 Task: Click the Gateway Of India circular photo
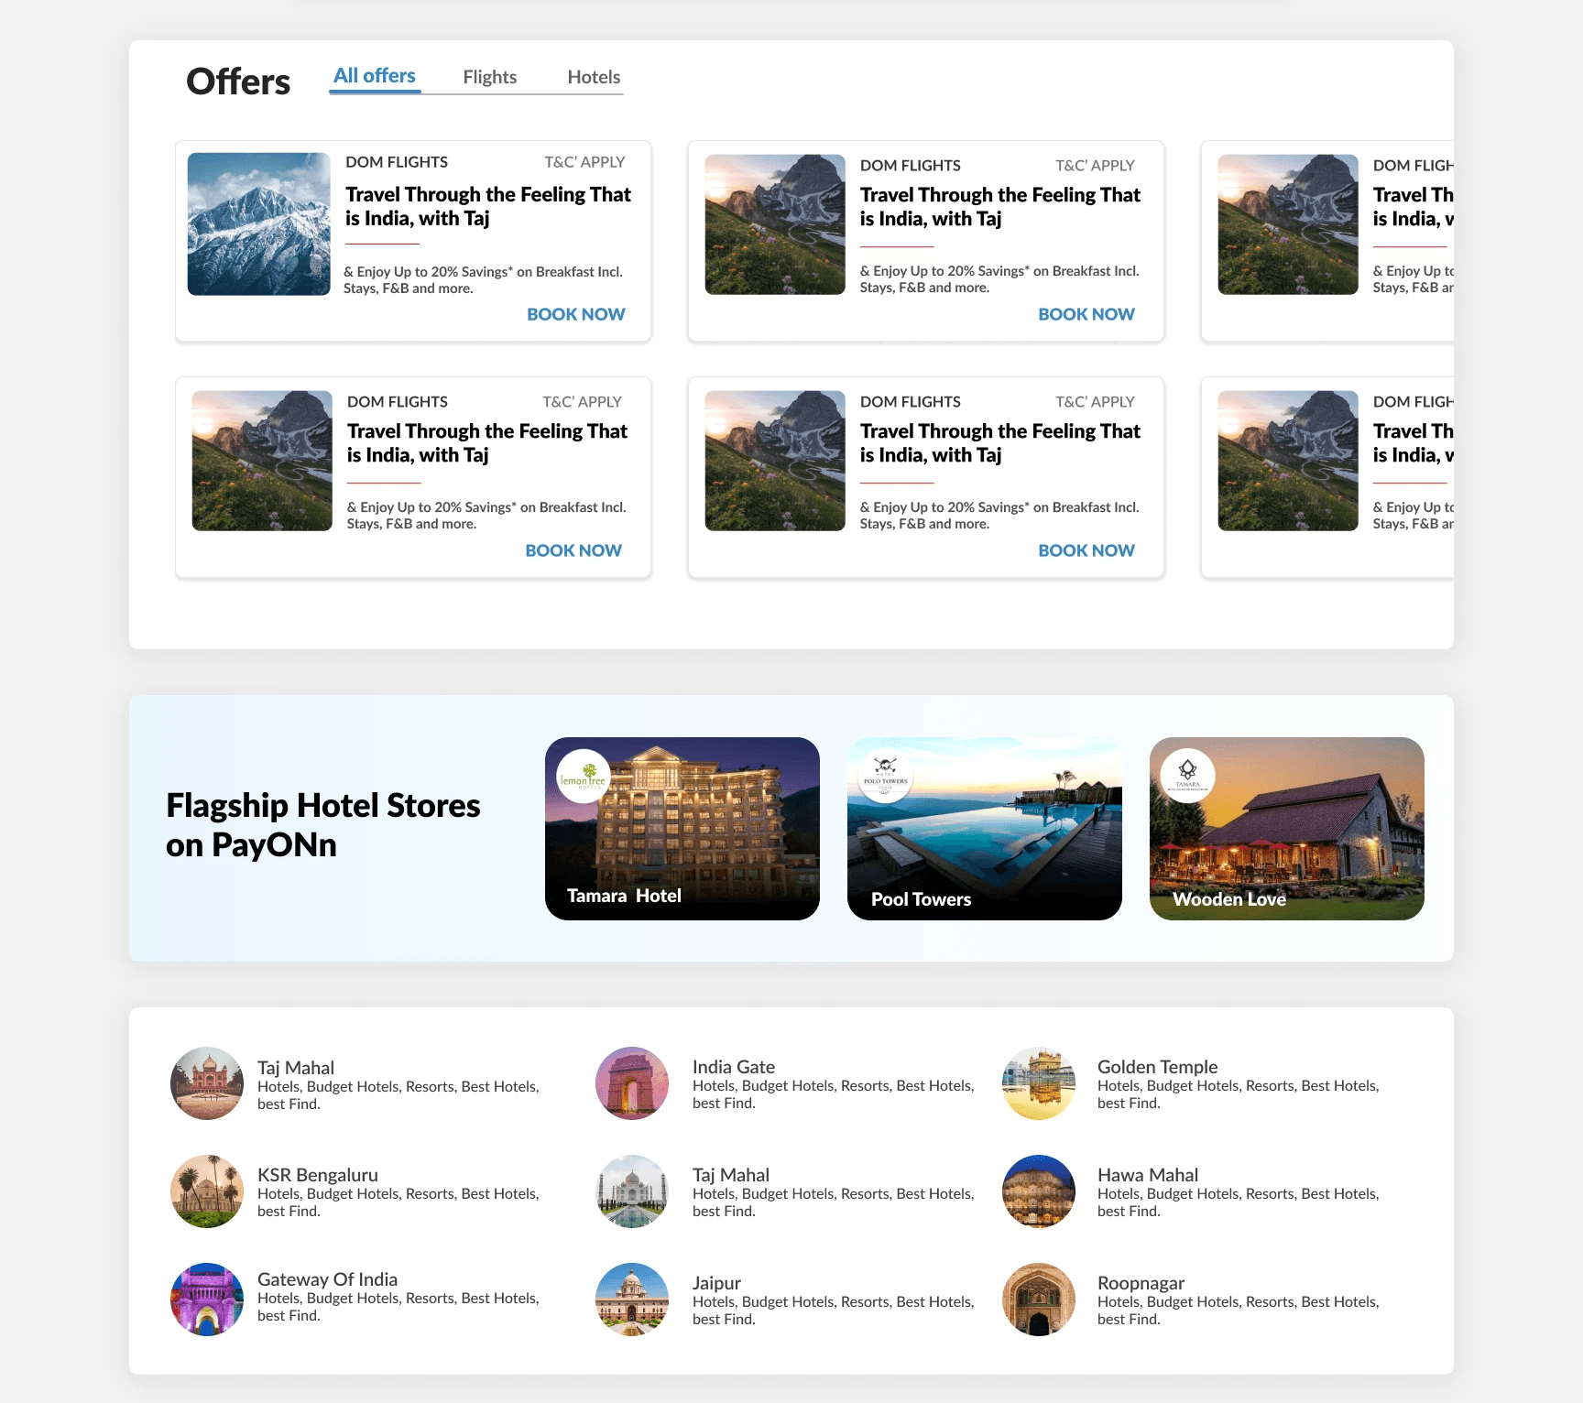(207, 1300)
